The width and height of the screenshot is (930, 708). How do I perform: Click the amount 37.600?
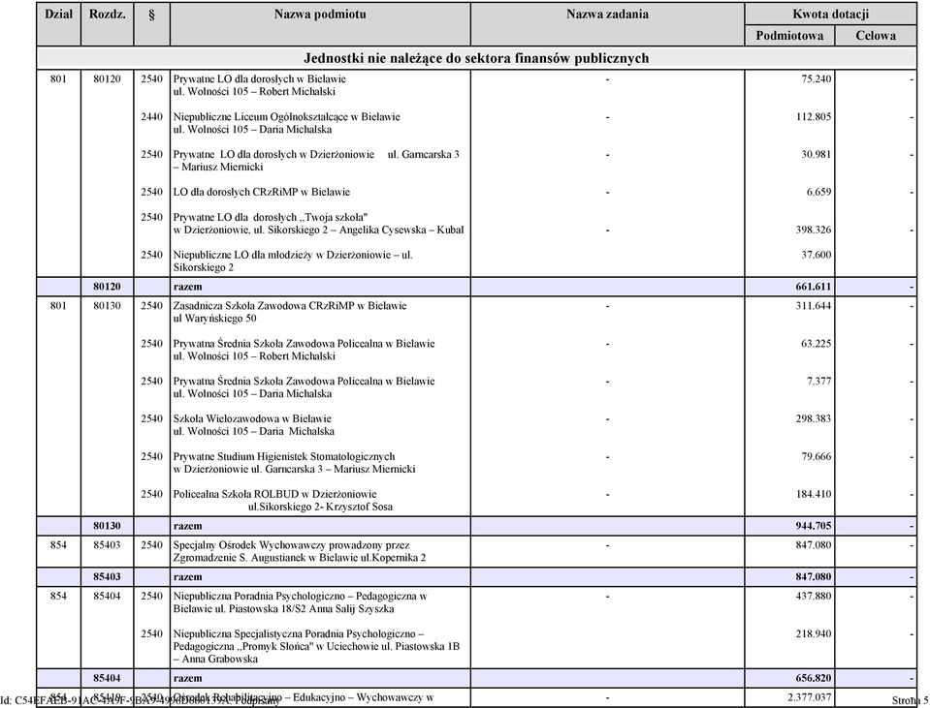click(x=817, y=255)
